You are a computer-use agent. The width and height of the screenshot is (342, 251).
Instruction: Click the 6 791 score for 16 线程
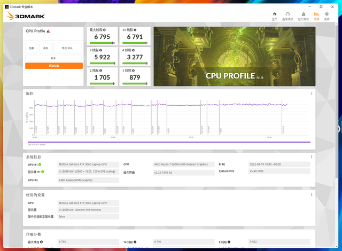coord(135,37)
